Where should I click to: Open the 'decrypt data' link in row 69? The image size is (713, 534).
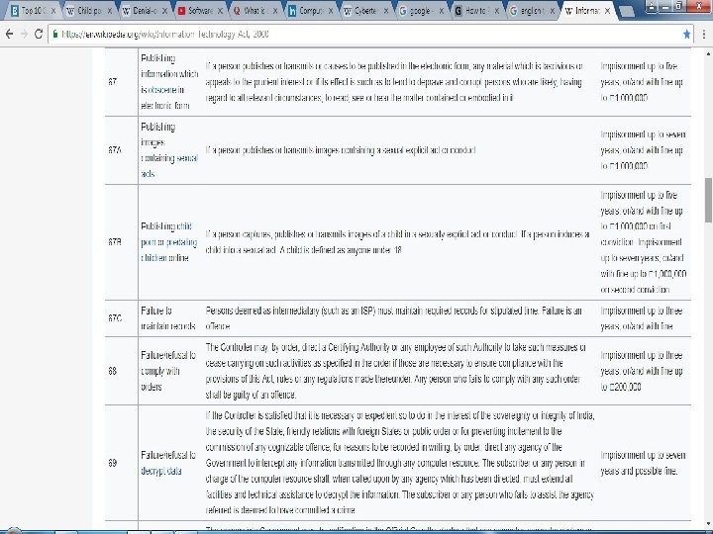[161, 471]
